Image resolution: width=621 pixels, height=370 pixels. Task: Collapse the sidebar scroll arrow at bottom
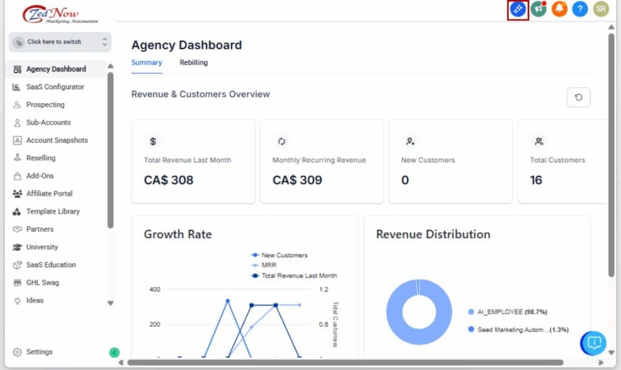[x=110, y=302]
